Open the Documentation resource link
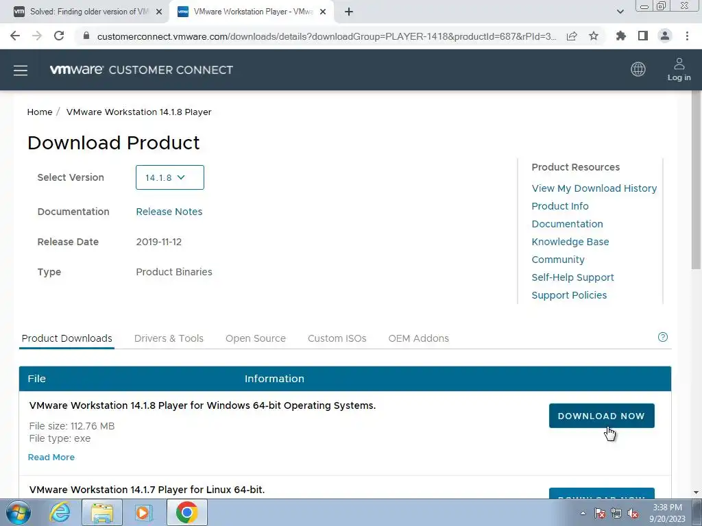The height and width of the screenshot is (526, 702). point(567,224)
